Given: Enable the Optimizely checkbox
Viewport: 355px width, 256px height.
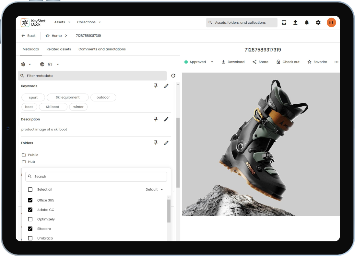Looking at the screenshot, I should click(30, 219).
